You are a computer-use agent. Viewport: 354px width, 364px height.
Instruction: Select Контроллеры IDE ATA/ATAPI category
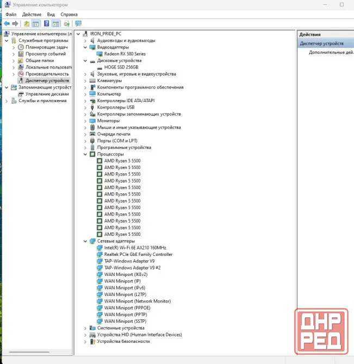[126, 101]
